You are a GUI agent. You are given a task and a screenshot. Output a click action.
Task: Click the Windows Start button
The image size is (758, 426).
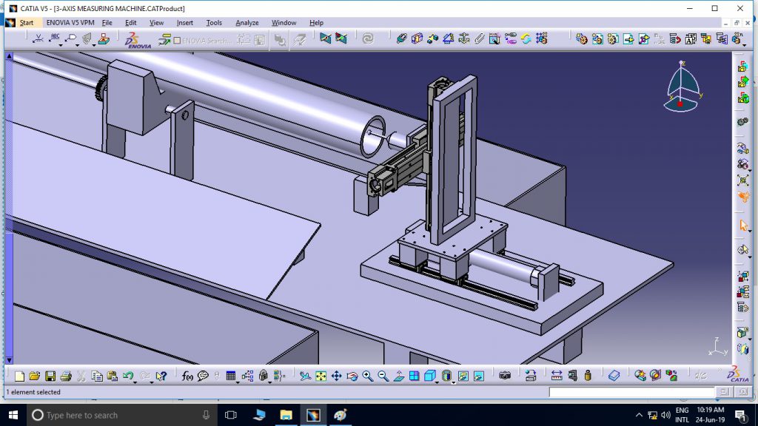click(x=13, y=415)
